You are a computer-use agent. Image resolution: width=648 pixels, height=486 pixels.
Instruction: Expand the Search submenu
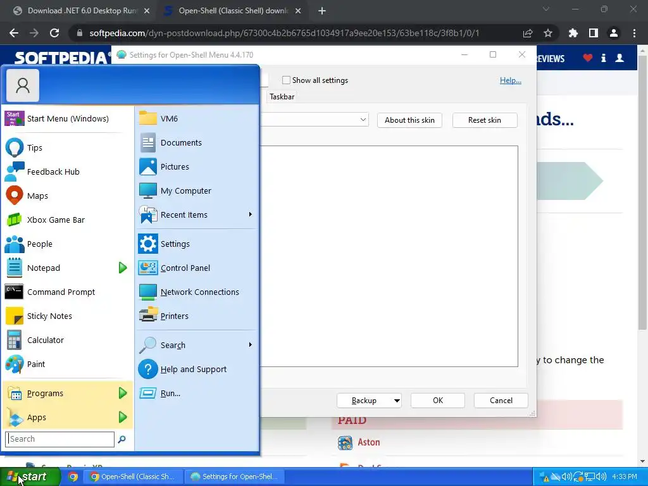click(250, 345)
